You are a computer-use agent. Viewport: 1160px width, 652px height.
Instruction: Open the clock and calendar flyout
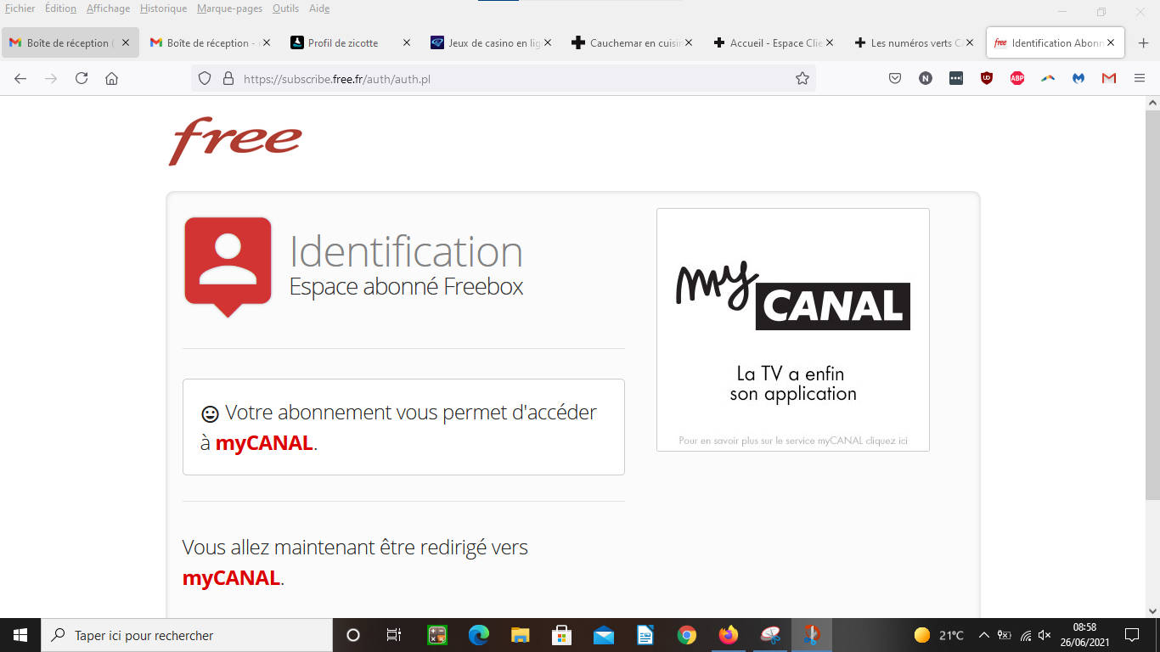click(x=1085, y=635)
